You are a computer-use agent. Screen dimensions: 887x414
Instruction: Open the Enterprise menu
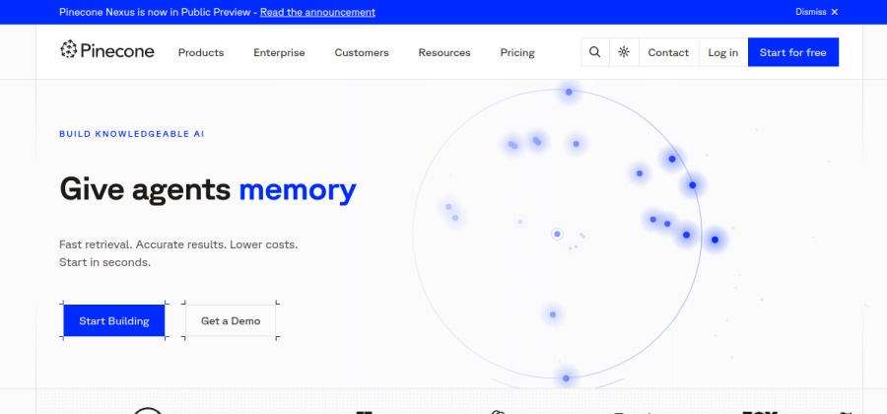(279, 52)
